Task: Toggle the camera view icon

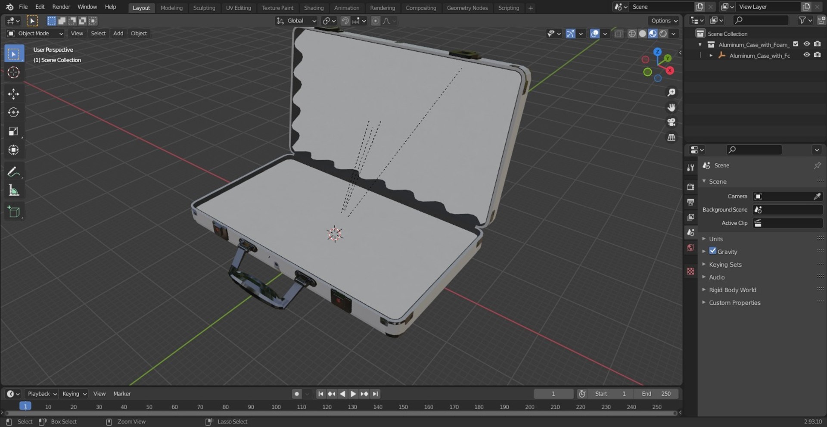Action: 671,122
